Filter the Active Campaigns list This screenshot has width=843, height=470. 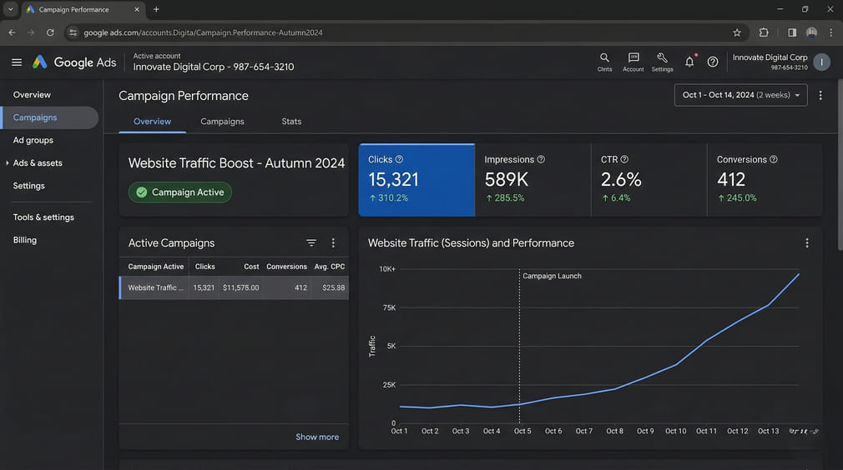click(311, 243)
